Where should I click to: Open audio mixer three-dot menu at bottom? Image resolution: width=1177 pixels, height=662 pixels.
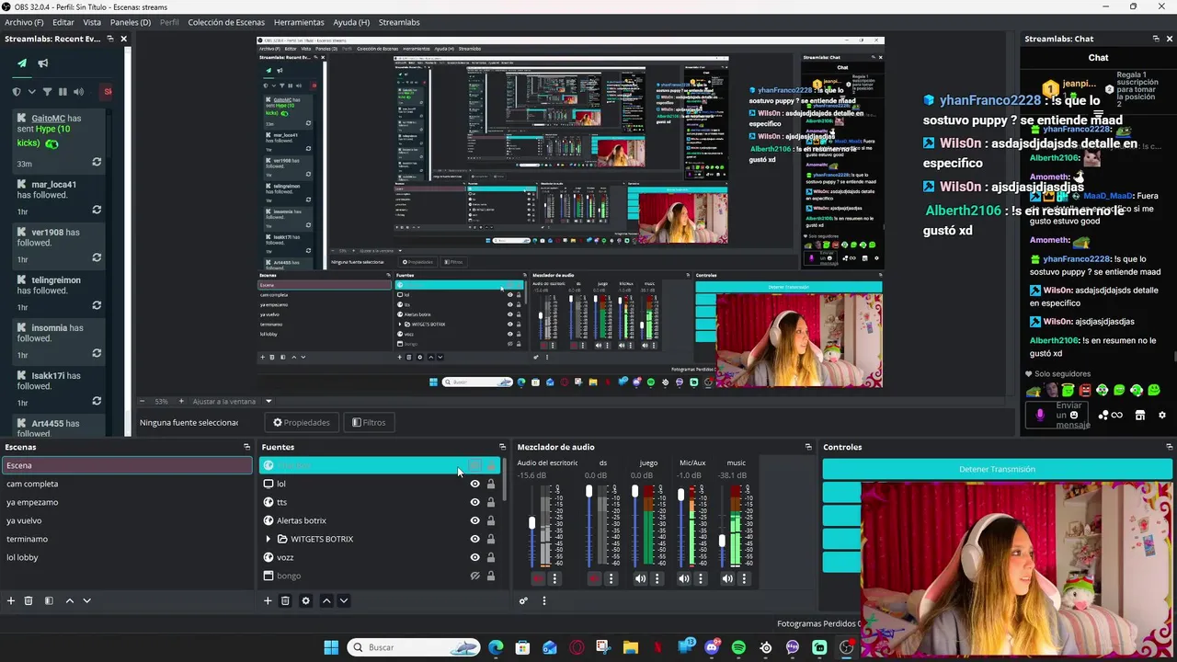tap(544, 600)
